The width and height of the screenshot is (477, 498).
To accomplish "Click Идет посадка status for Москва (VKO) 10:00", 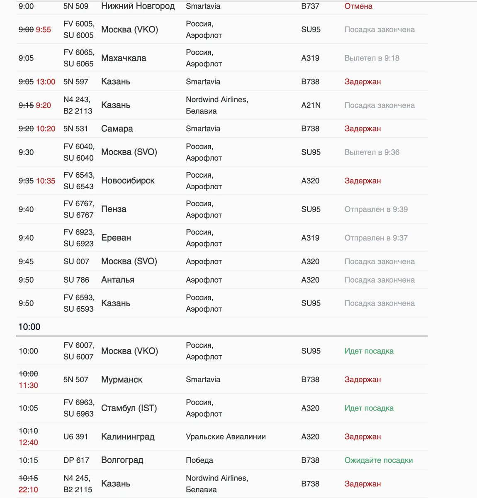I will tap(369, 351).
